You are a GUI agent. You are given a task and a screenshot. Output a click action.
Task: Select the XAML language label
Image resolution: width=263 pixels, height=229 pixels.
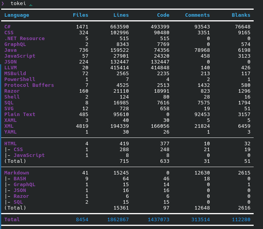click(11, 120)
